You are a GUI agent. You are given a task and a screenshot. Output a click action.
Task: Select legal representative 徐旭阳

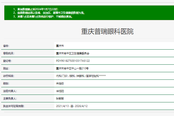point(60,91)
